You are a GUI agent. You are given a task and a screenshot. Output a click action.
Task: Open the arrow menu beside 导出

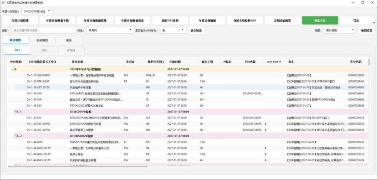373,22
